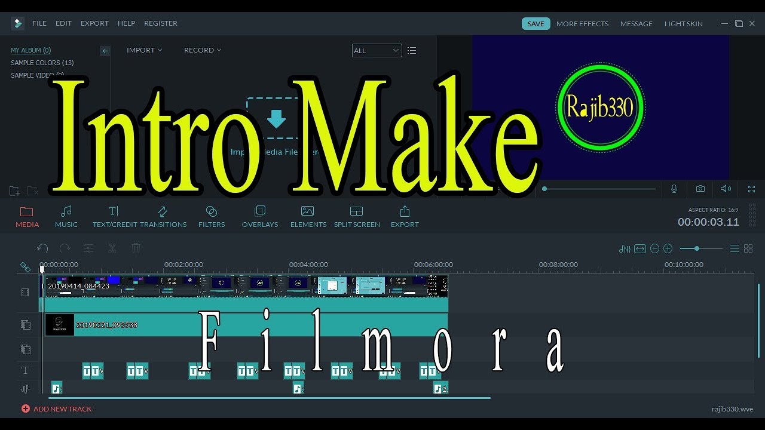Open the MESSAGE center
This screenshot has width=765, height=430.
pos(637,24)
